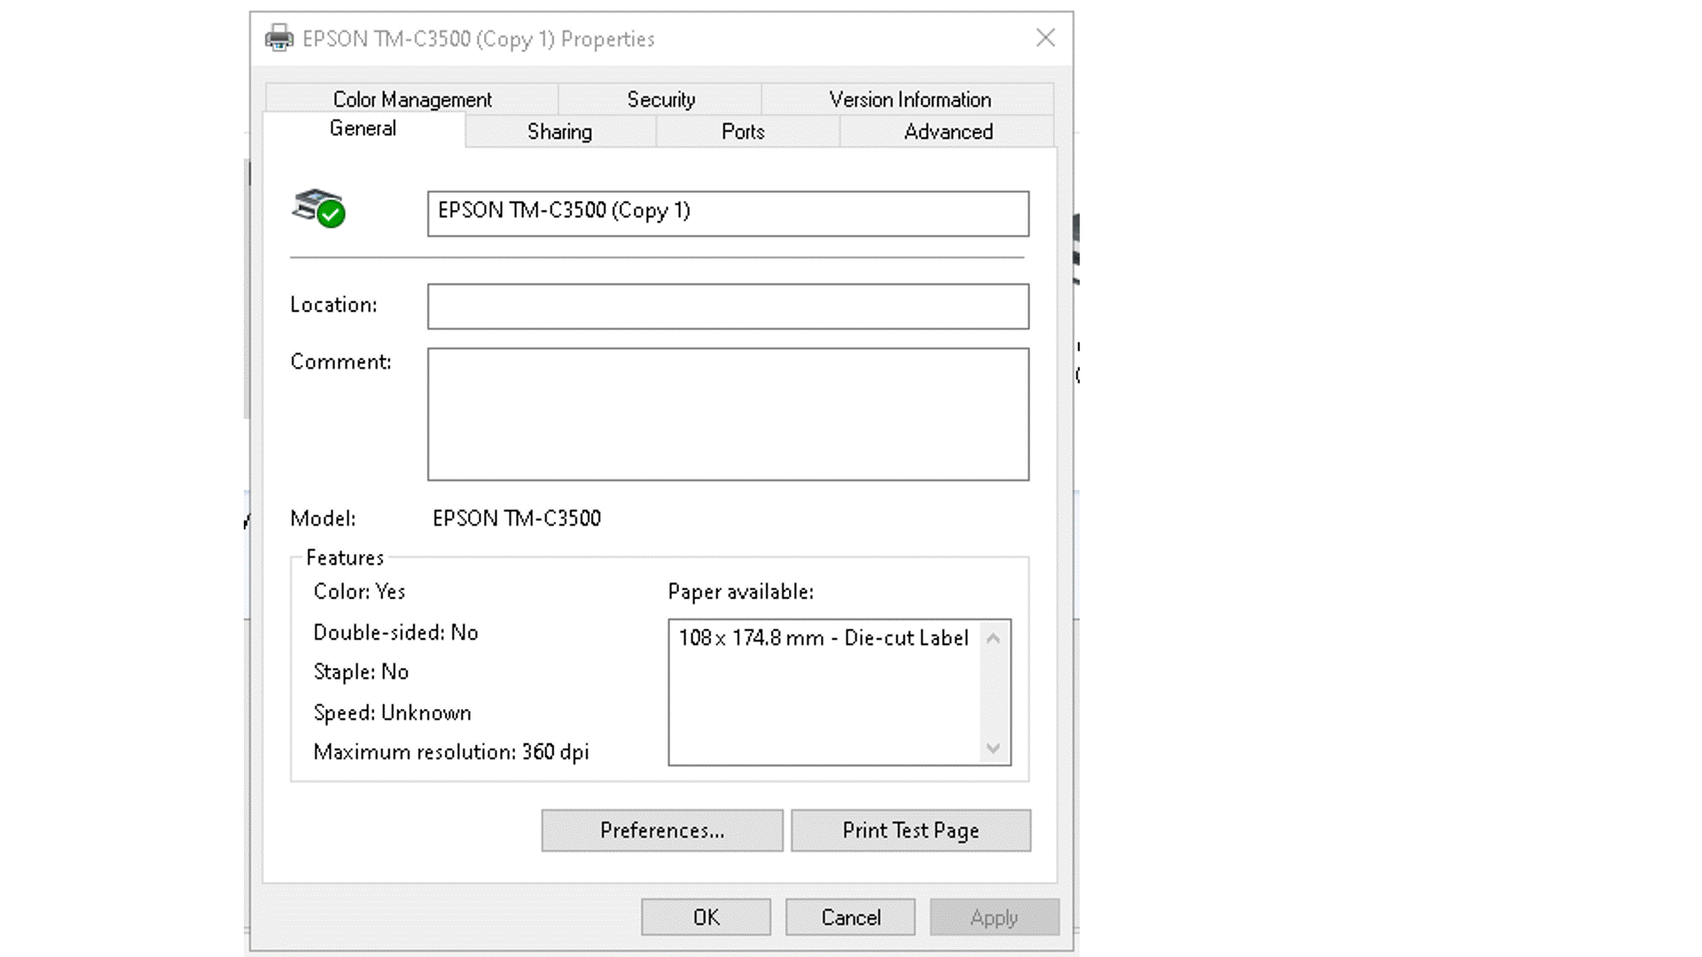Open the Advanced tab
Viewport: 1702px width, 957px height.
click(948, 131)
